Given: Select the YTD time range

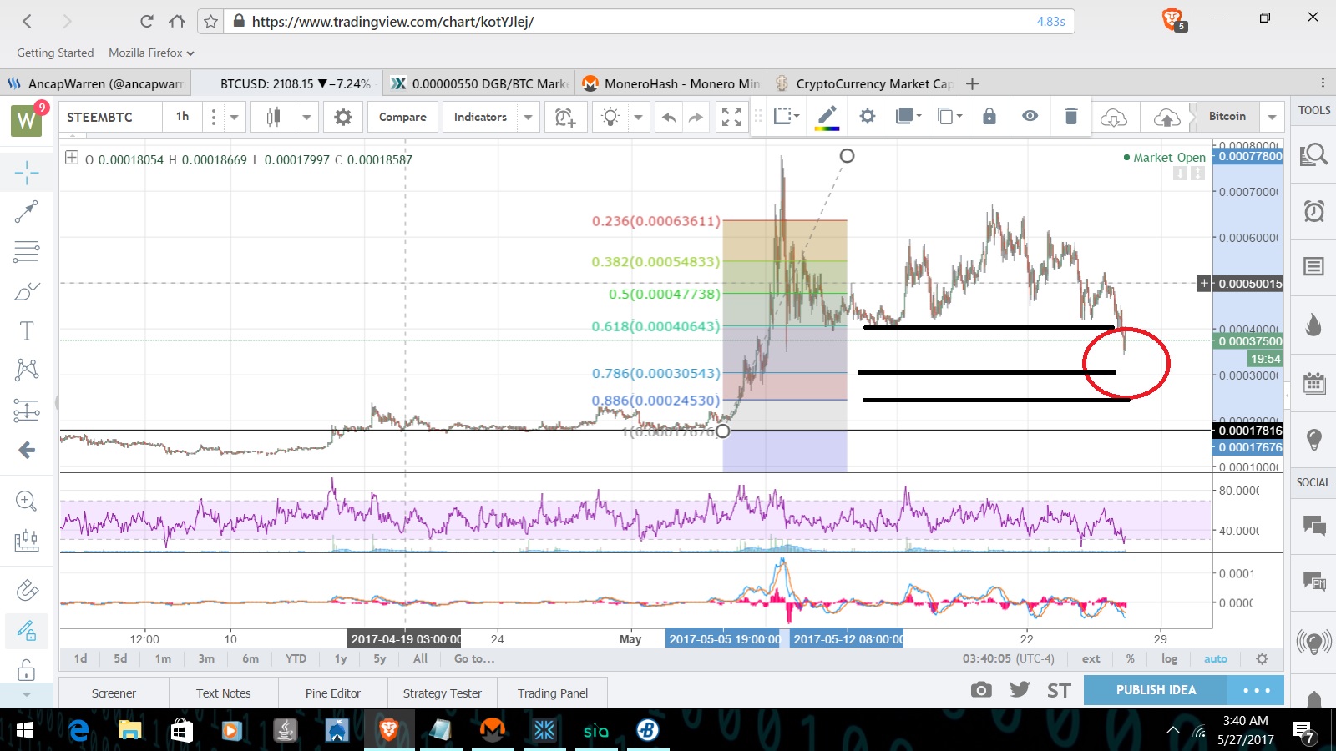Looking at the screenshot, I should 296,658.
